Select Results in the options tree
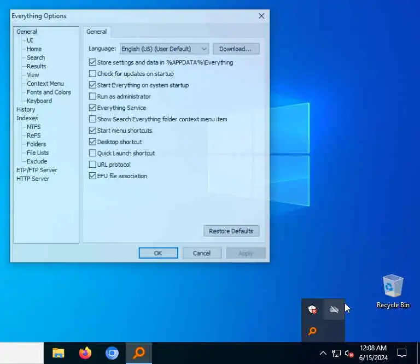420x364 pixels. click(x=36, y=66)
